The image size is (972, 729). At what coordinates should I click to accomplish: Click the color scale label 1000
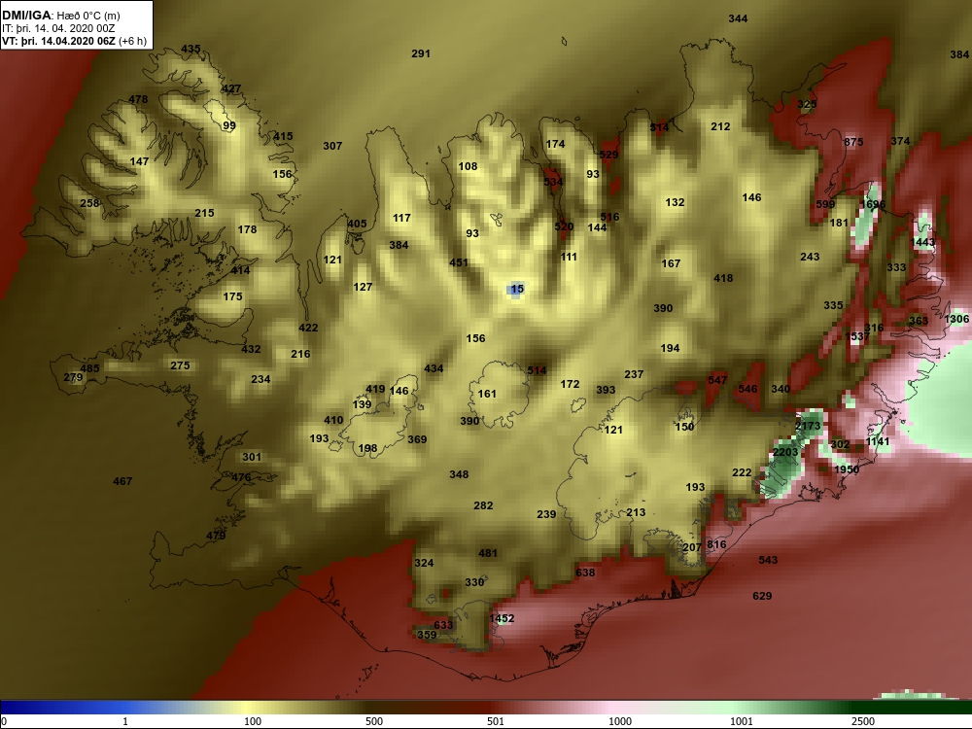(x=620, y=721)
